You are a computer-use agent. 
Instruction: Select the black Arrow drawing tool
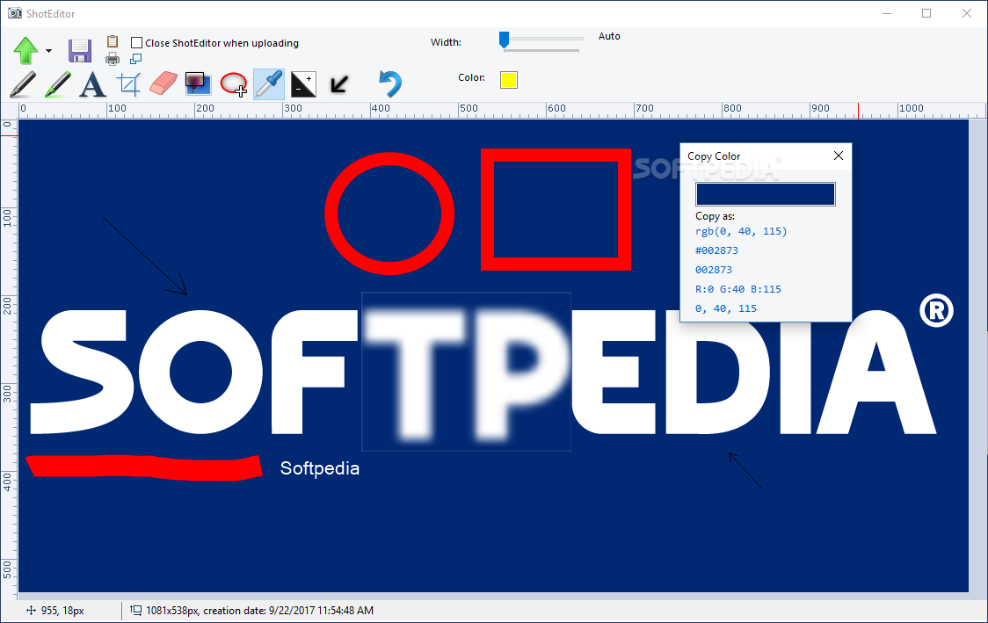(x=339, y=84)
